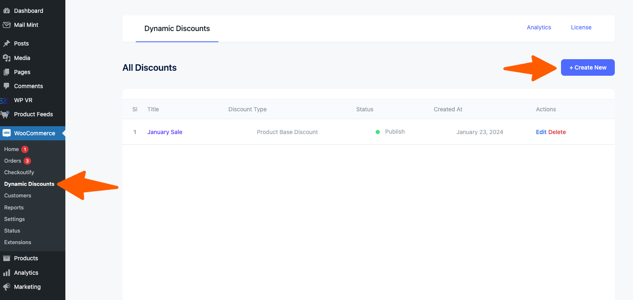This screenshot has width=633, height=300.
Task: Delete the January Sale discount
Action: (x=557, y=132)
